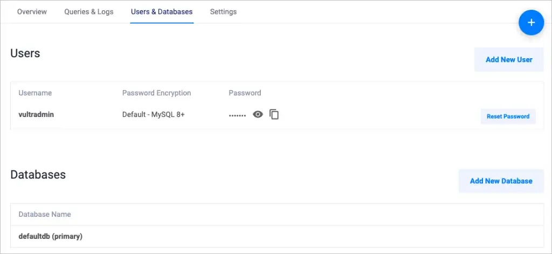Viewport: 552px width, 254px height.
Task: Reset the password for vultradmin
Action: coord(508,116)
